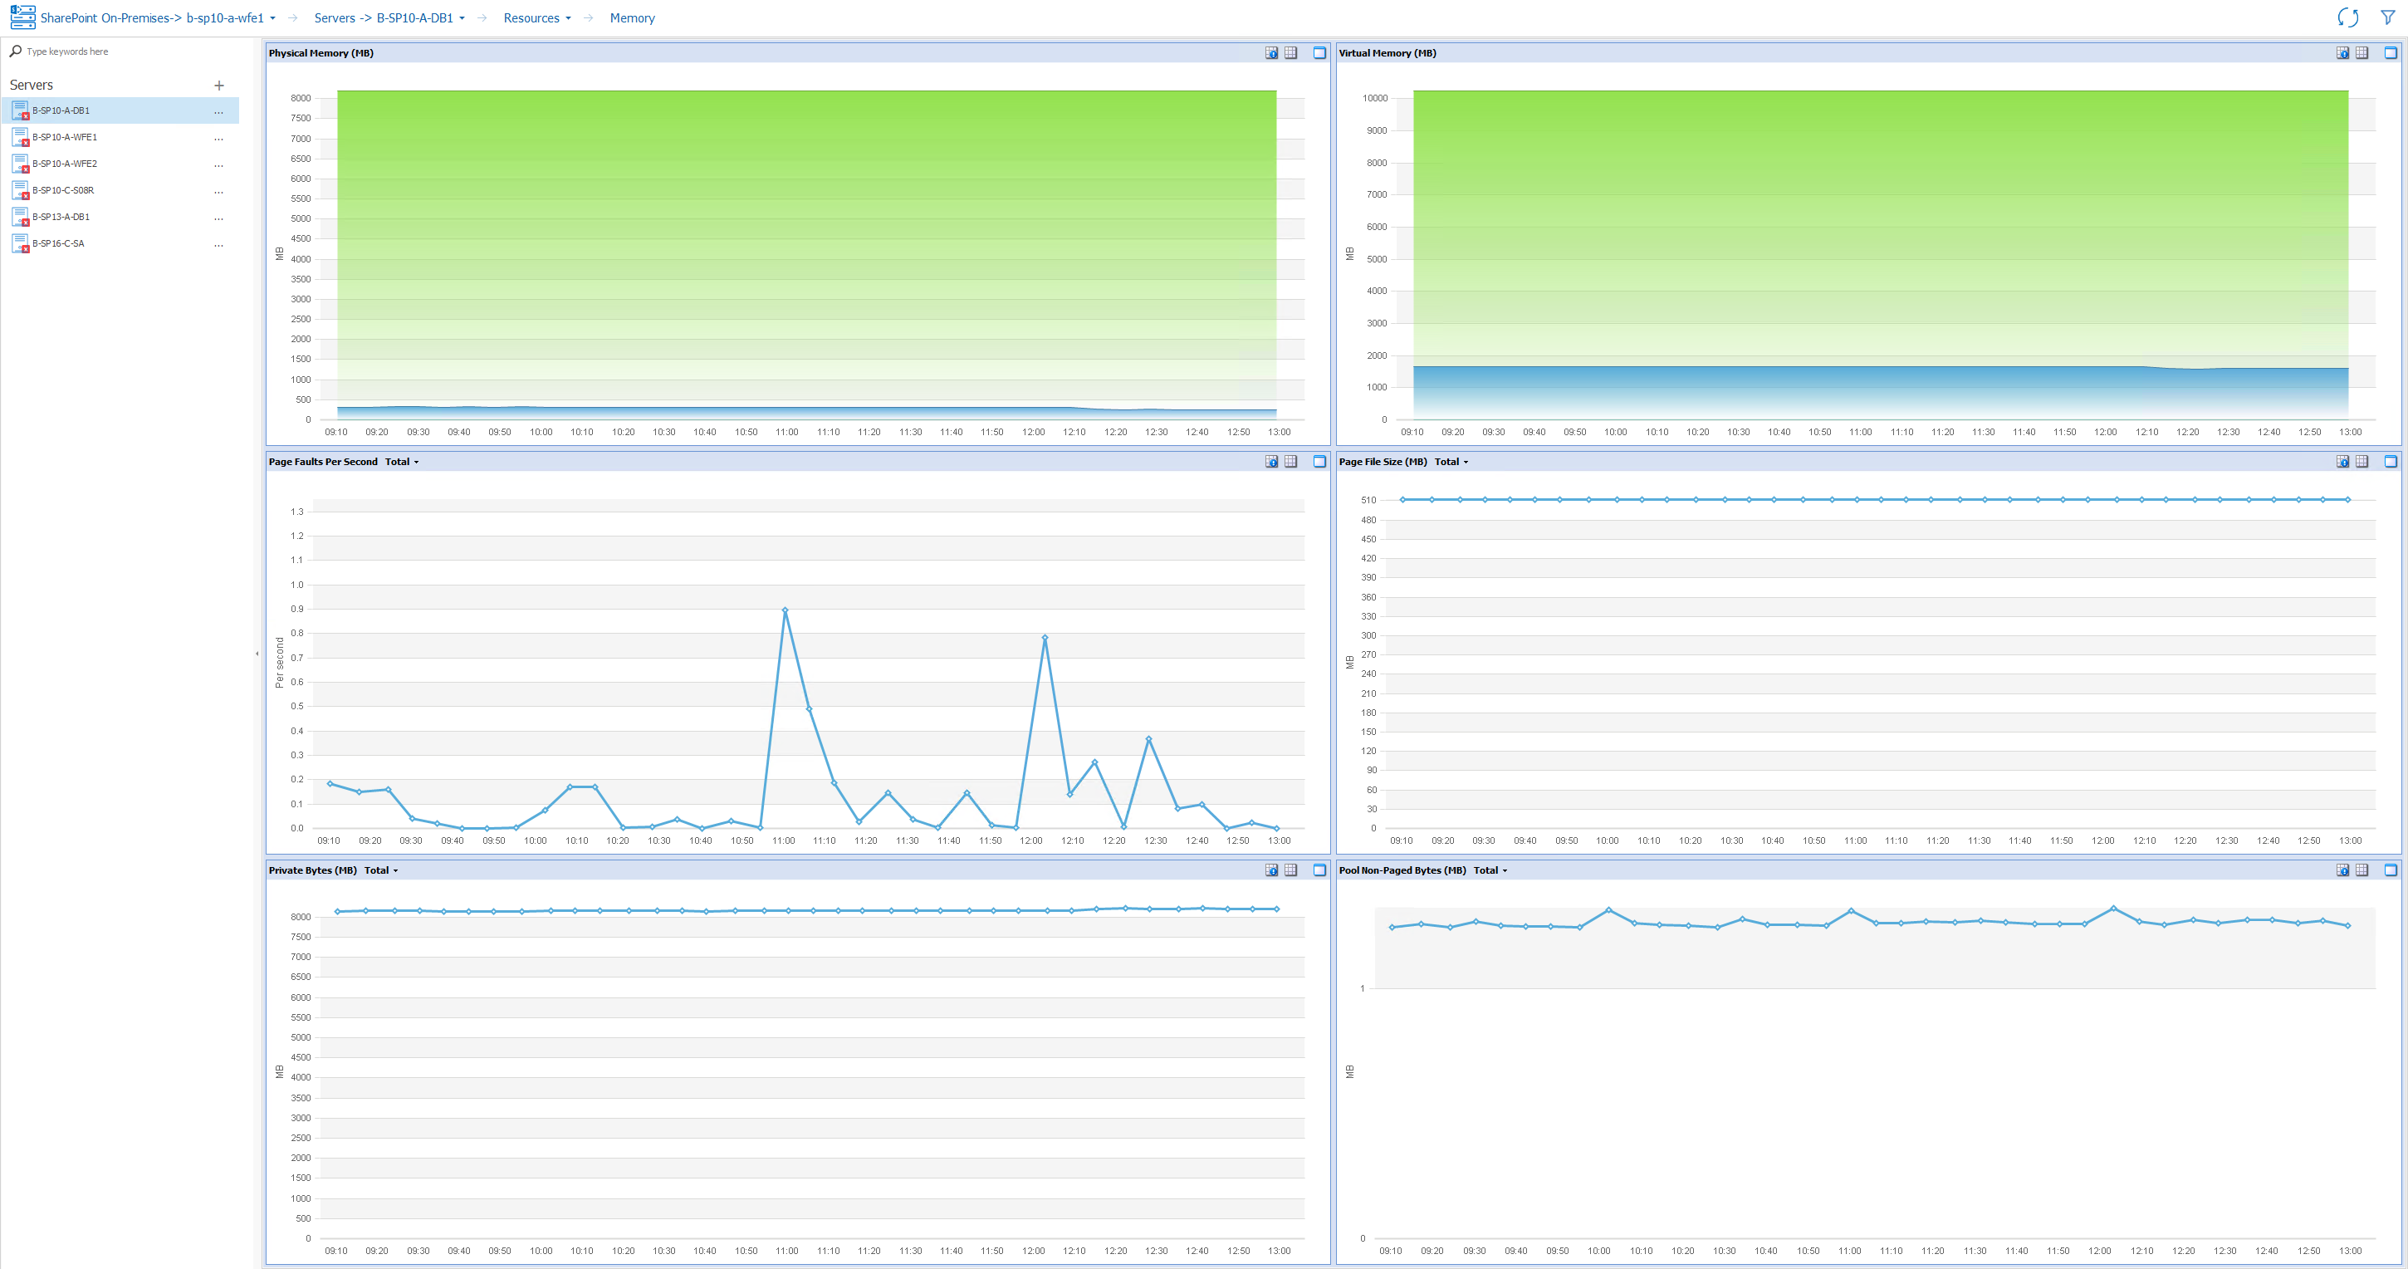The image size is (2408, 1269).
Task: Show table view for Virtual Memory panel
Action: pyautogui.click(x=2362, y=53)
